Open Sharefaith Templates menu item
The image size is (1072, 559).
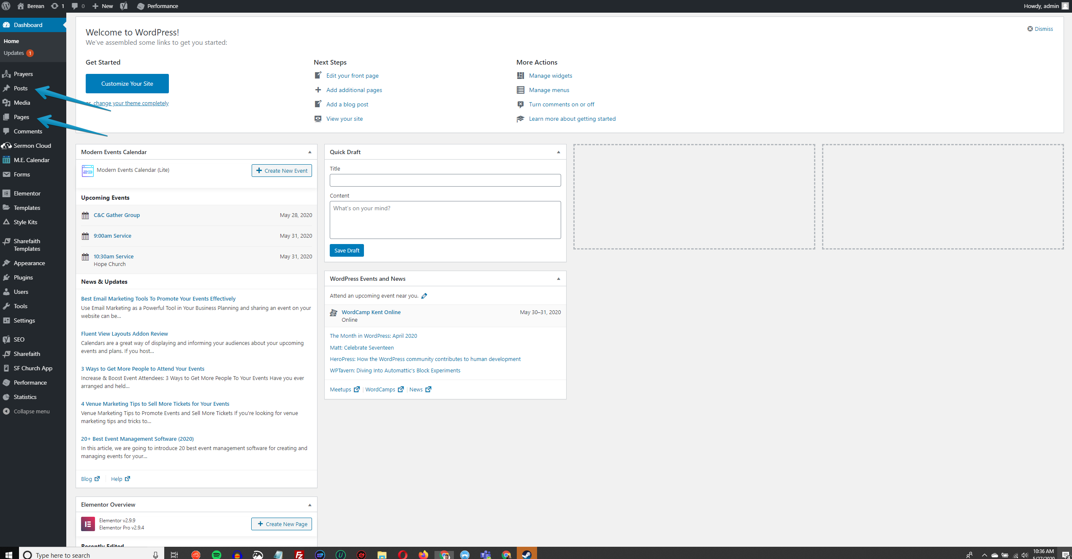(27, 245)
